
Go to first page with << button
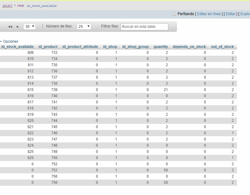click(10, 27)
